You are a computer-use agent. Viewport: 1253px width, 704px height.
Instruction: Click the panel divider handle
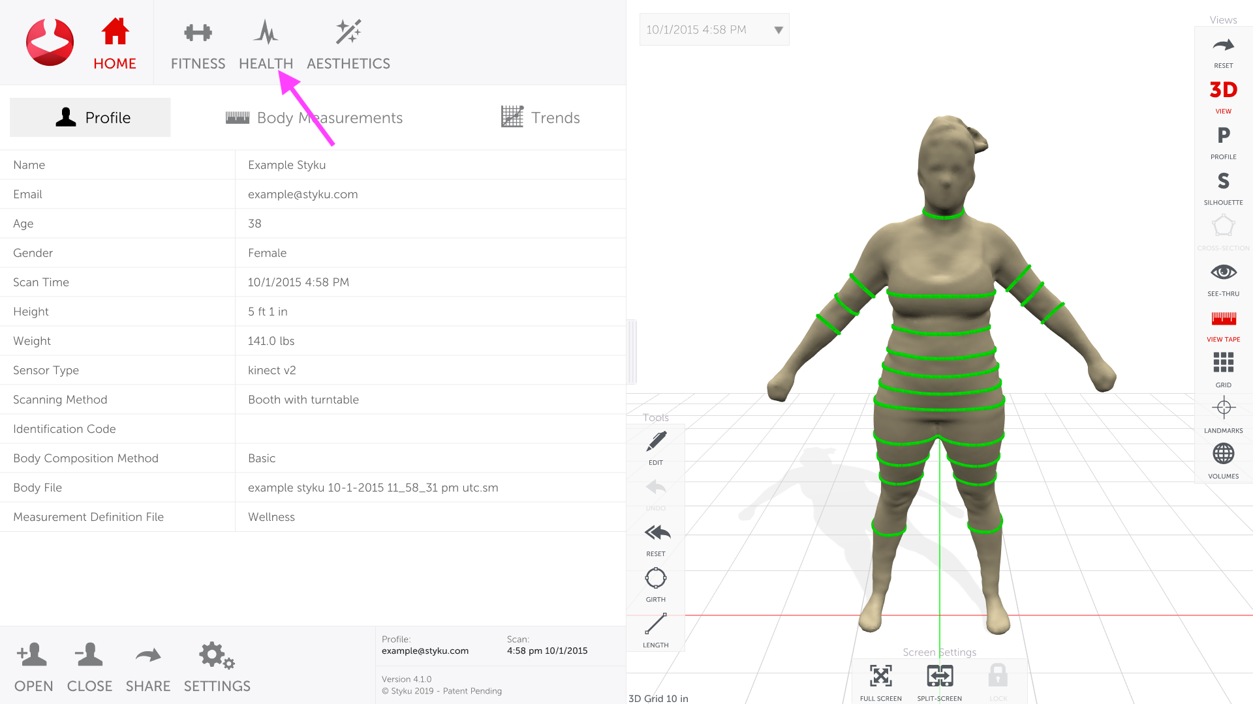tap(631, 352)
